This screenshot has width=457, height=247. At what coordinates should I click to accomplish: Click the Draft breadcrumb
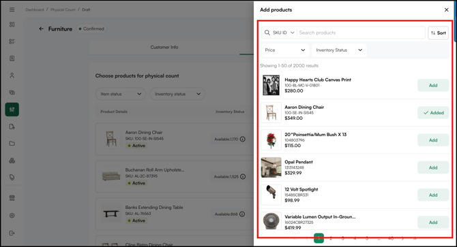click(x=86, y=10)
